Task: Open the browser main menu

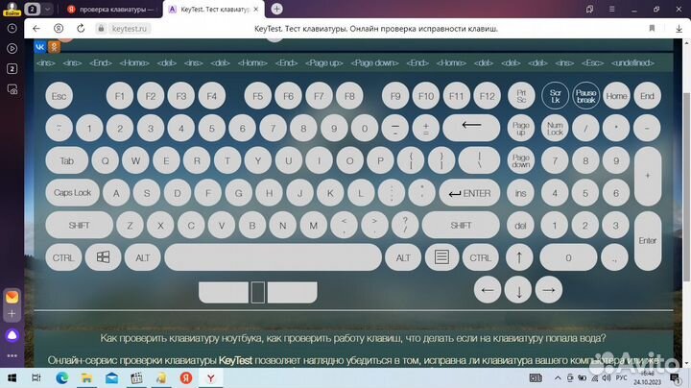Action: pos(611,9)
